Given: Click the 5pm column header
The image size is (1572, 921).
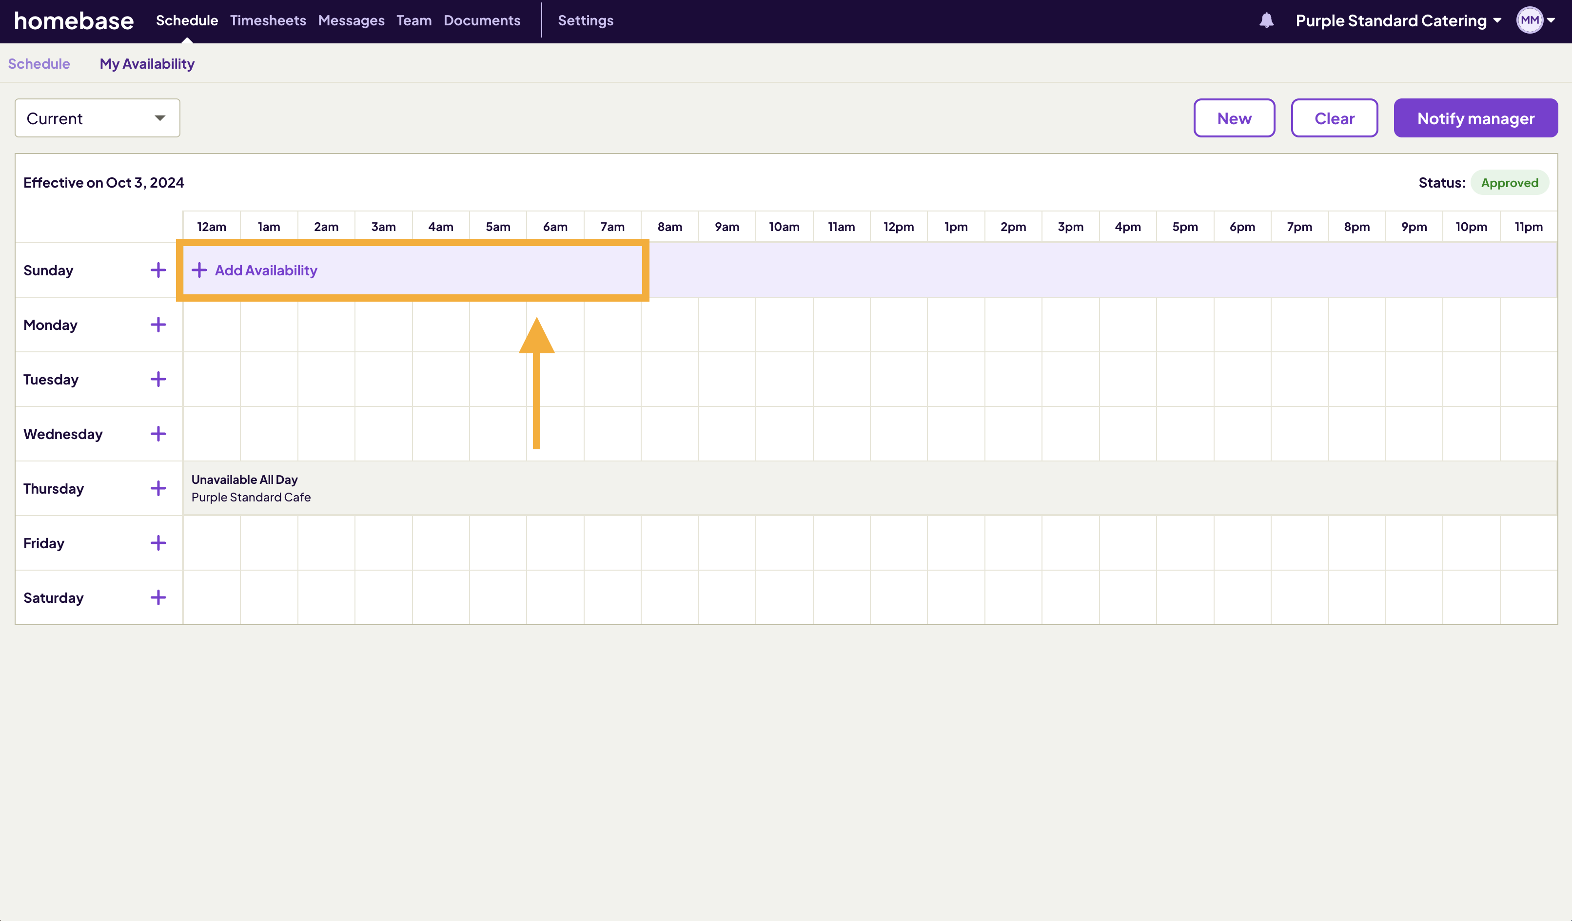Looking at the screenshot, I should (1185, 227).
